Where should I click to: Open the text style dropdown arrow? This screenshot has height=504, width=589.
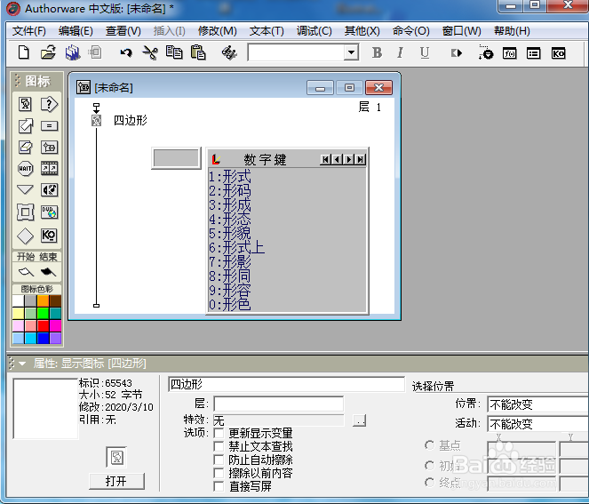pyautogui.click(x=351, y=52)
